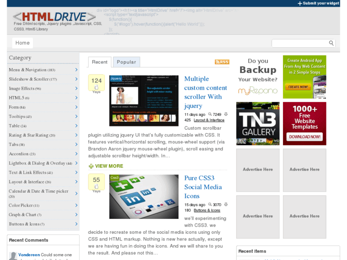The image size is (347, 260).
Task: Click the HTMLDrive logo
Action: click(x=54, y=17)
